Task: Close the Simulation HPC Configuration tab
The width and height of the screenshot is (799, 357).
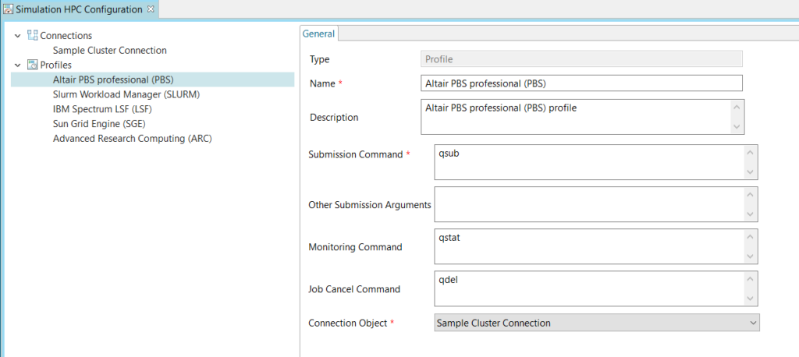Action: [151, 9]
